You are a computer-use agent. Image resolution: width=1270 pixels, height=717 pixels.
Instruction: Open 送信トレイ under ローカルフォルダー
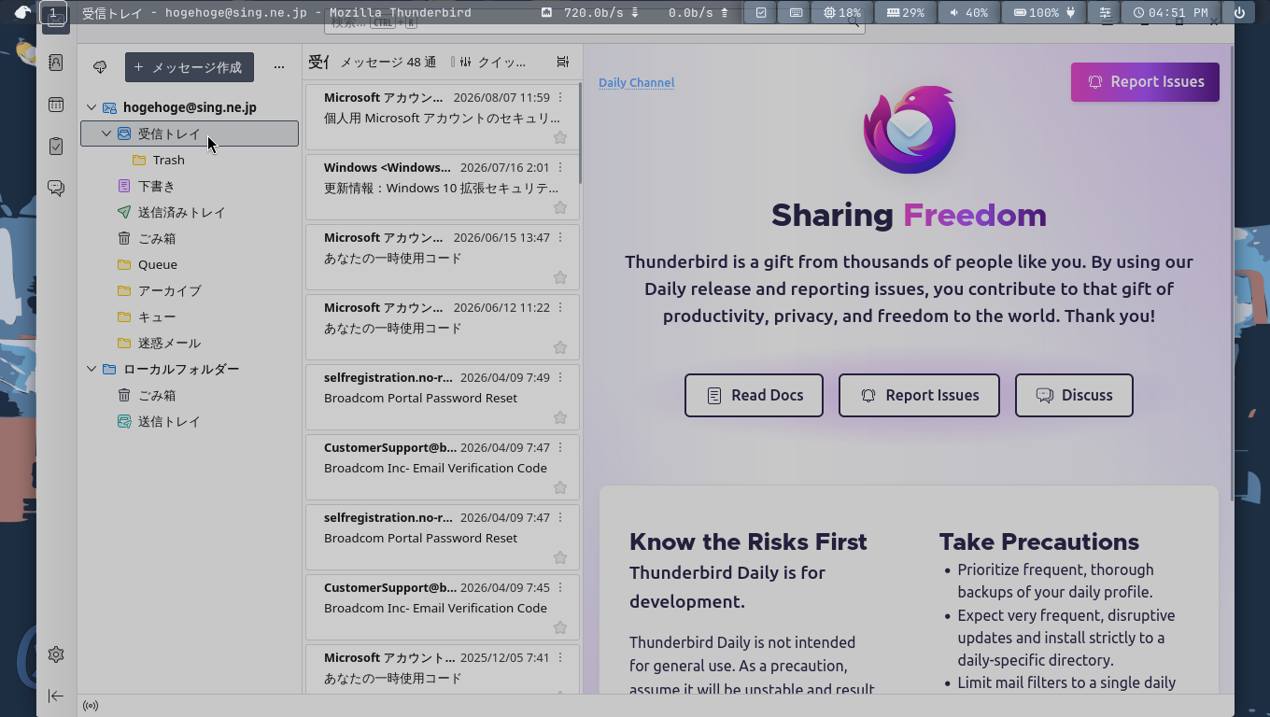click(x=190, y=421)
